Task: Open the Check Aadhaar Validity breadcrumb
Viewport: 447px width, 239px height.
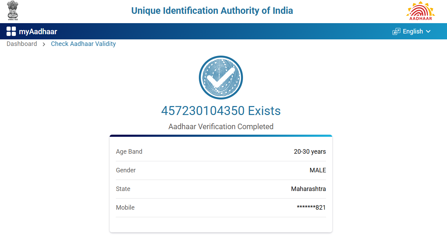Action: click(83, 44)
